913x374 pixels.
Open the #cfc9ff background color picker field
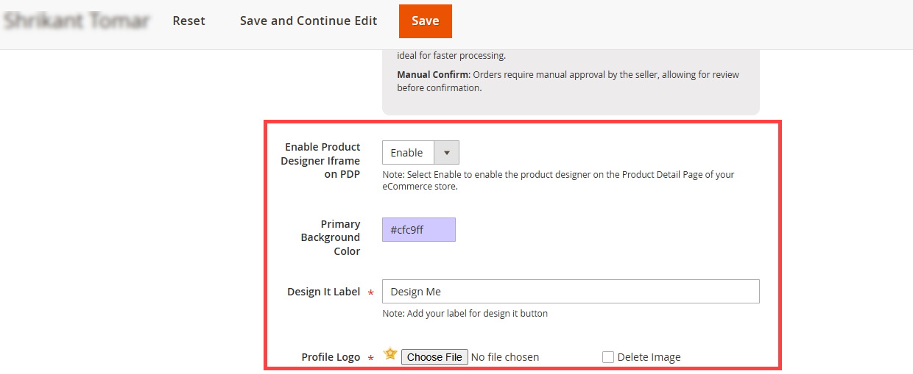pos(419,229)
